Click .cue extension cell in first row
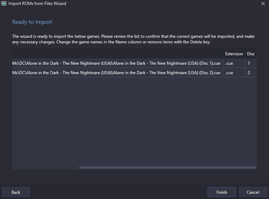This screenshot has width=269, height=199. (x=234, y=63)
